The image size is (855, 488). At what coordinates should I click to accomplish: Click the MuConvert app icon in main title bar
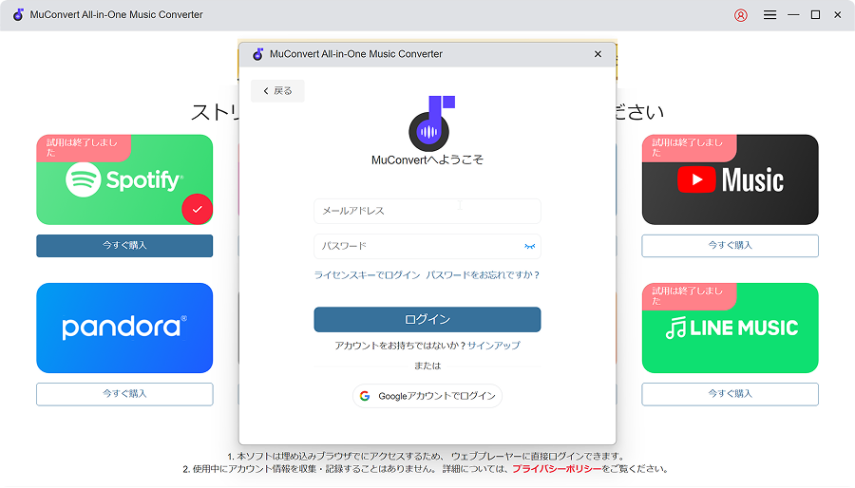pos(19,14)
